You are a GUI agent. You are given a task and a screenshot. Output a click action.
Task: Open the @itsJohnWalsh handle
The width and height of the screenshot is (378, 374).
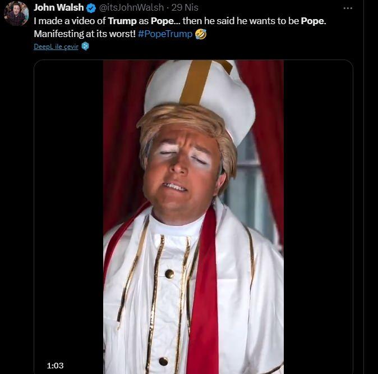point(131,7)
